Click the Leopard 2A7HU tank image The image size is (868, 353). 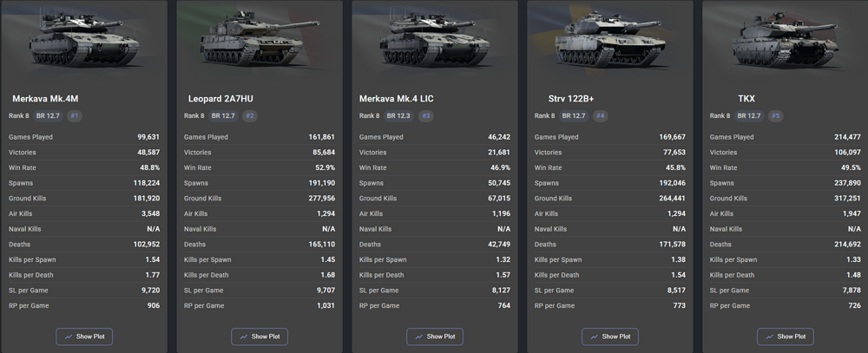click(259, 39)
